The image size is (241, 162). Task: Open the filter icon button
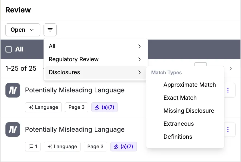tap(50, 30)
